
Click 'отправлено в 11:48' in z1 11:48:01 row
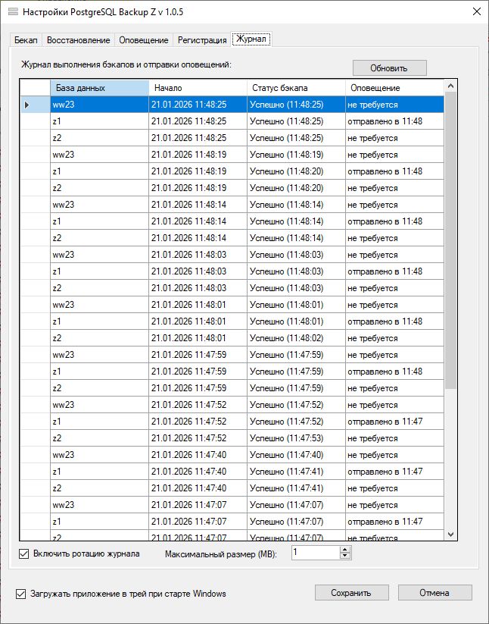click(394, 321)
